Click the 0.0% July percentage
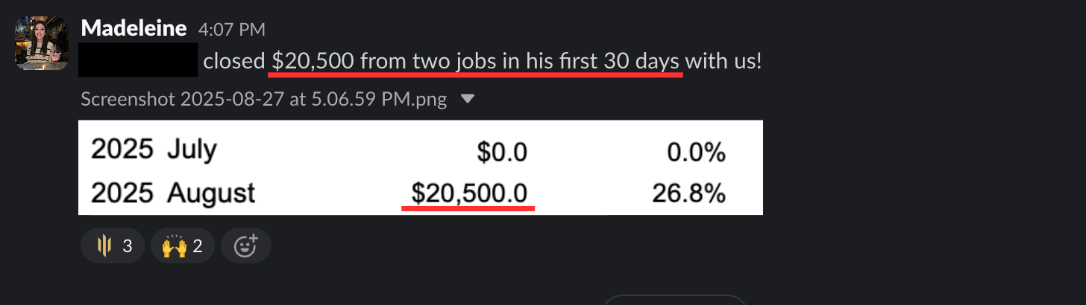Viewport: 1086px width, 305px height. 697,153
